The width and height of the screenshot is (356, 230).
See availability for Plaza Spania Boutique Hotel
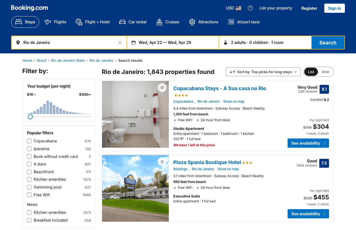(x=308, y=214)
